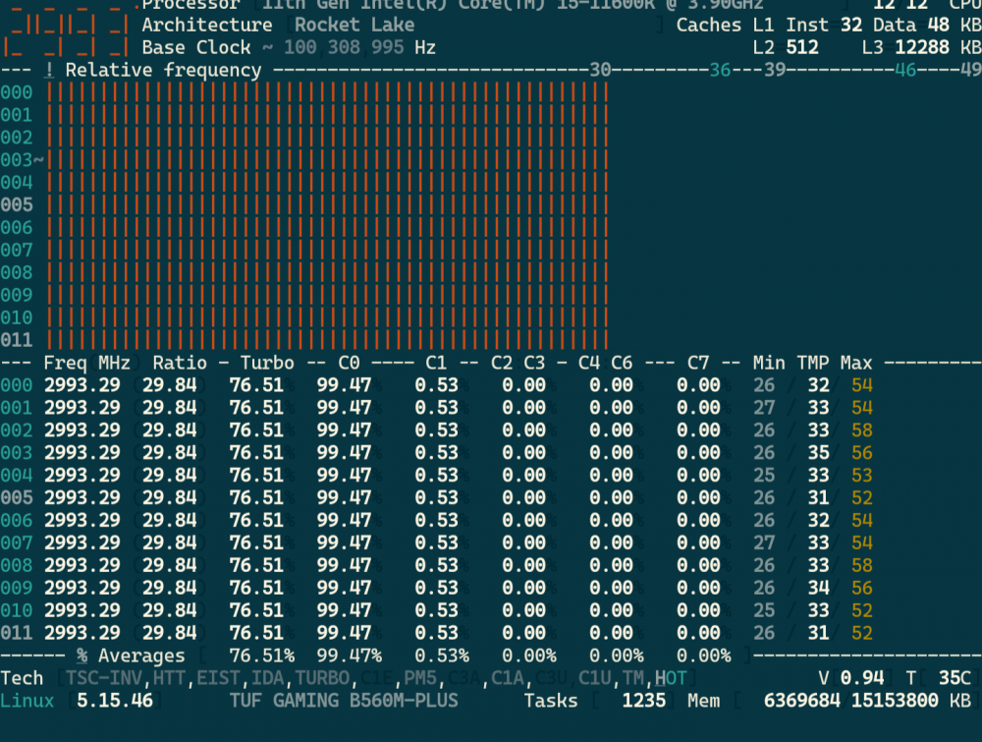Select the L3 12288 cache value

905,47
